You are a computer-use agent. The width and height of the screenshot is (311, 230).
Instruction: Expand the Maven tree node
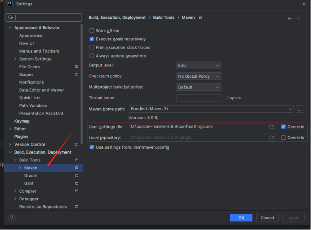point(20,168)
